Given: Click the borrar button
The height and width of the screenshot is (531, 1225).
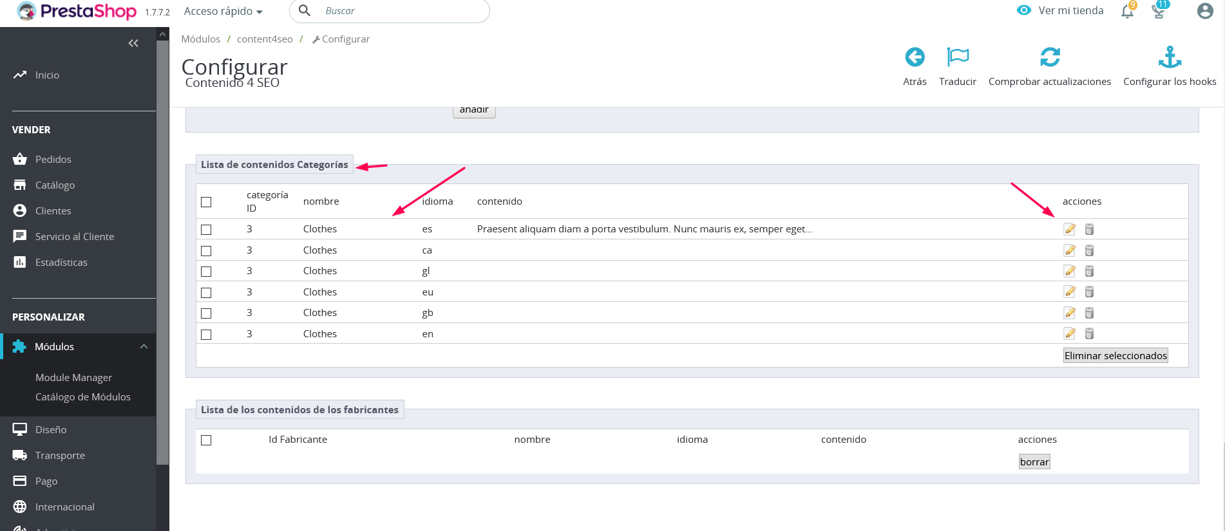Looking at the screenshot, I should [1034, 461].
